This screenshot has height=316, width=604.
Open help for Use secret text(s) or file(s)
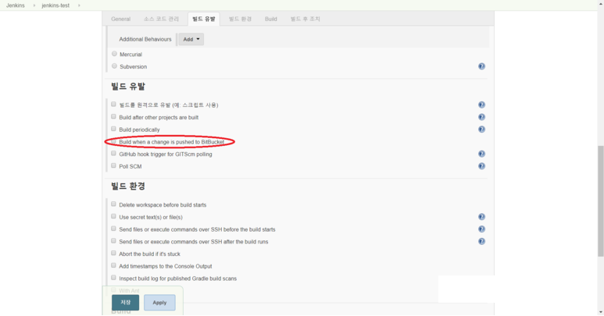[x=481, y=217]
